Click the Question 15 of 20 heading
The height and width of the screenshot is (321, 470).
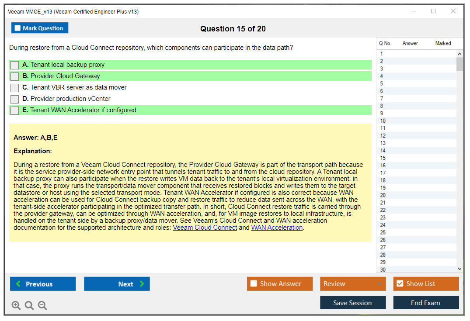coord(233,29)
